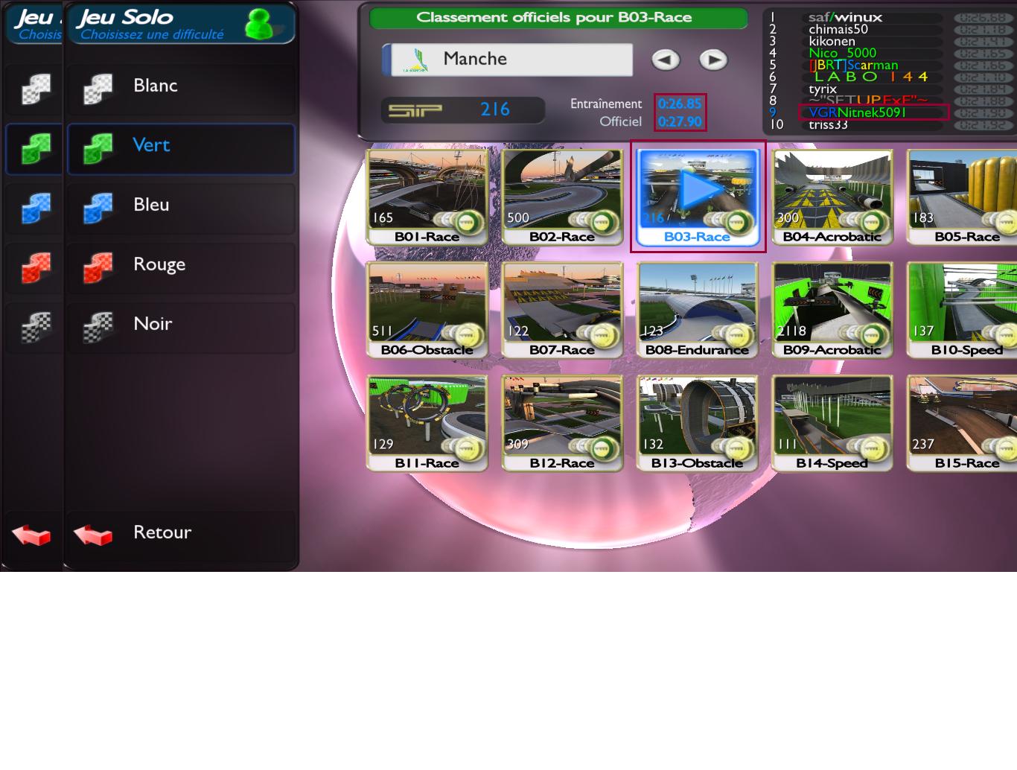Open the B01-Race track thumbnail
The height and width of the screenshot is (770, 1017).
pos(427,197)
